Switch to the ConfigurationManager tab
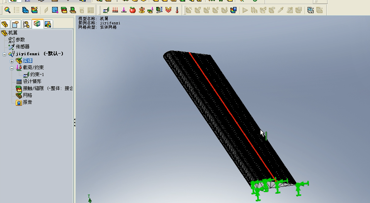370x203 pixels. click(x=26, y=24)
